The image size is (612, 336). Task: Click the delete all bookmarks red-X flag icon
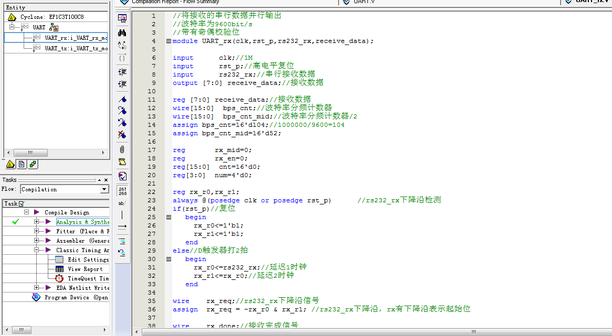click(x=122, y=135)
